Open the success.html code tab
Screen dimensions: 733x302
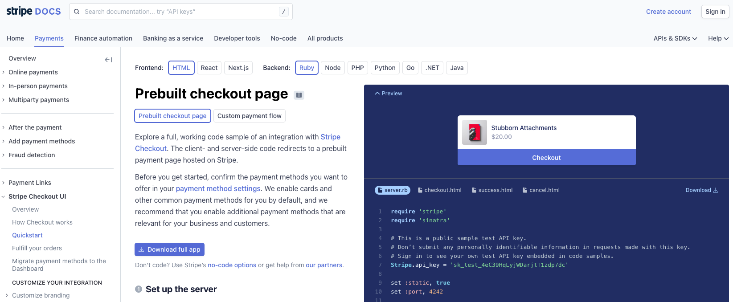pyautogui.click(x=492, y=190)
